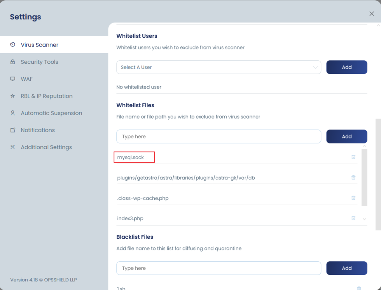381x290 pixels.
Task: Click the star icon for RBL & IP Reputation
Action: (13, 96)
